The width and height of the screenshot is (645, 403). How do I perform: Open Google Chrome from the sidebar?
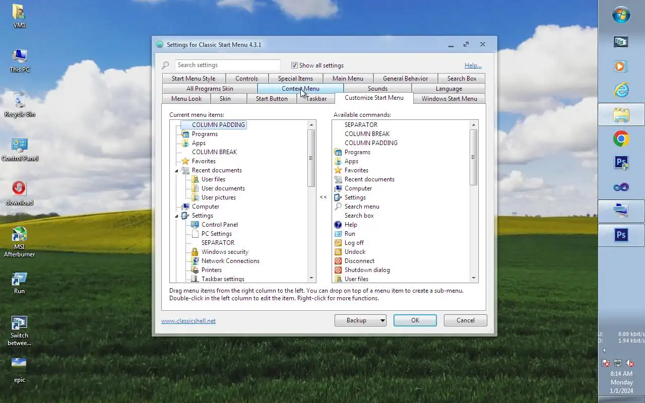point(621,139)
